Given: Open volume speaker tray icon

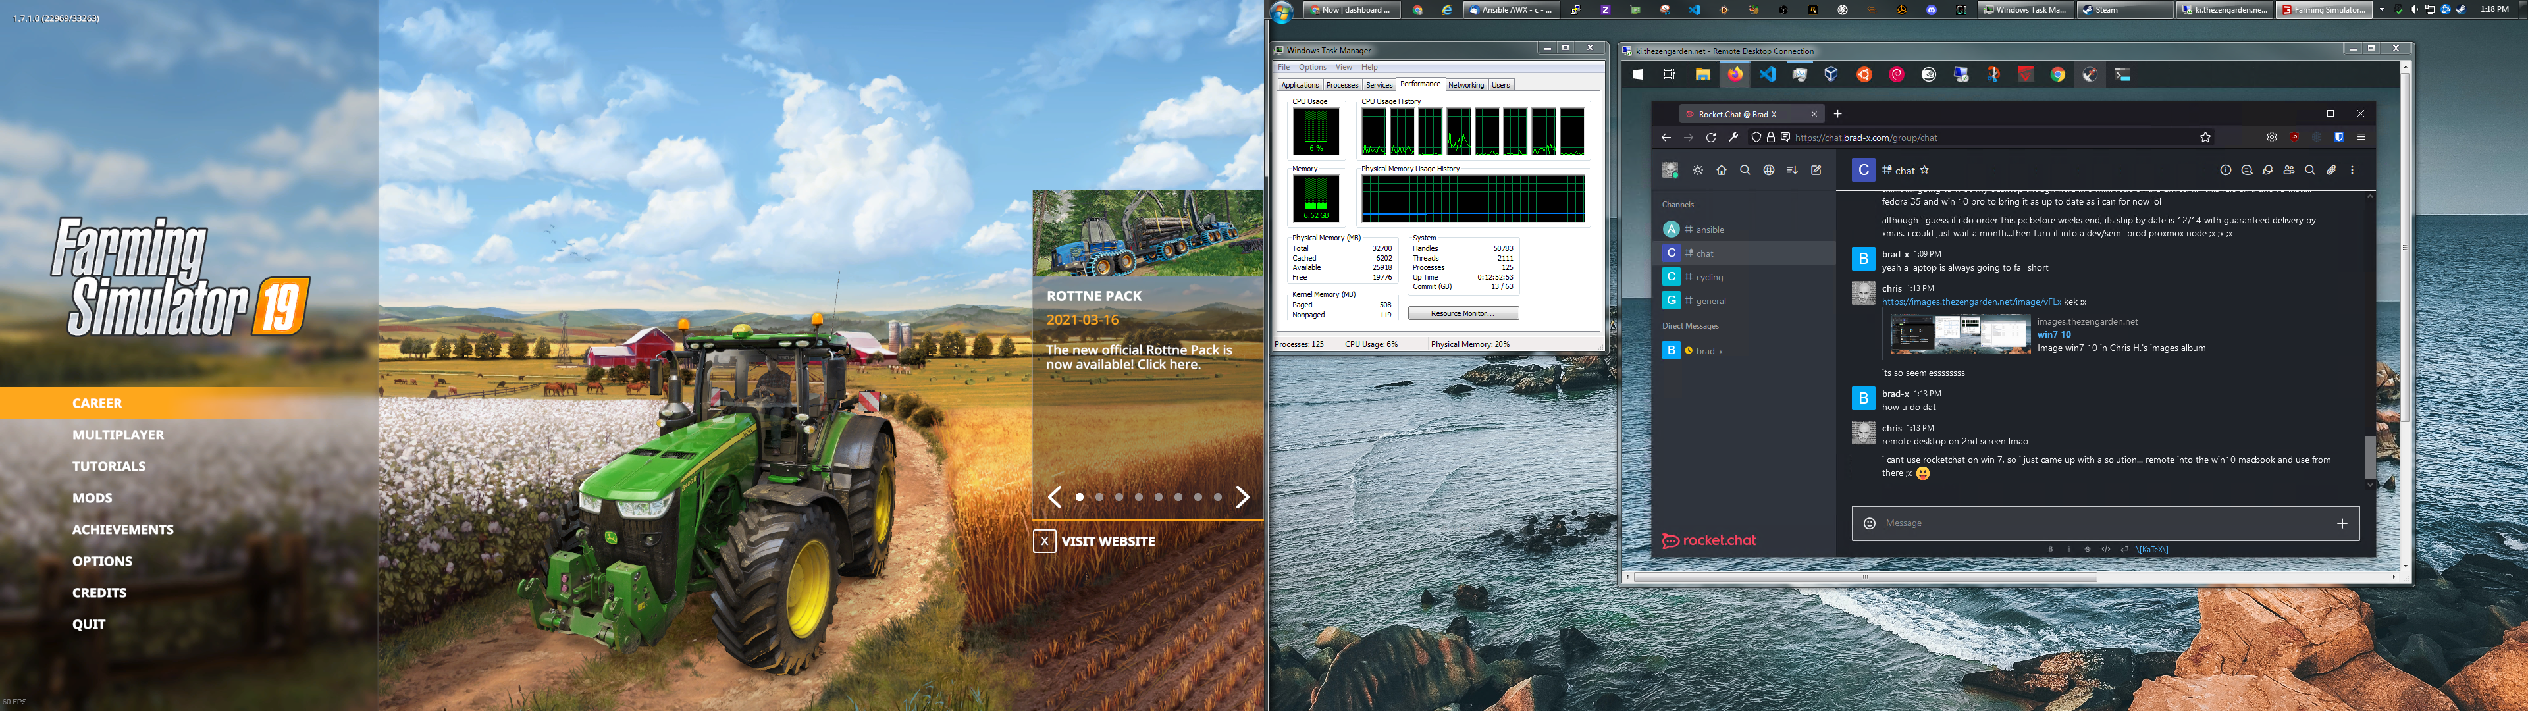Looking at the screenshot, I should coord(2414,9).
